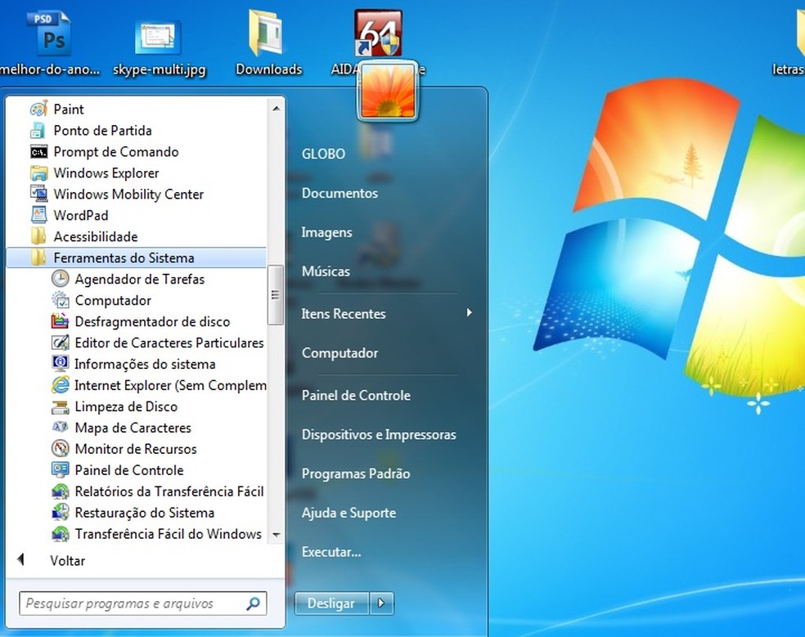Click the "Windows Mobility Center" text label
The height and width of the screenshot is (637, 805).
pos(128,194)
